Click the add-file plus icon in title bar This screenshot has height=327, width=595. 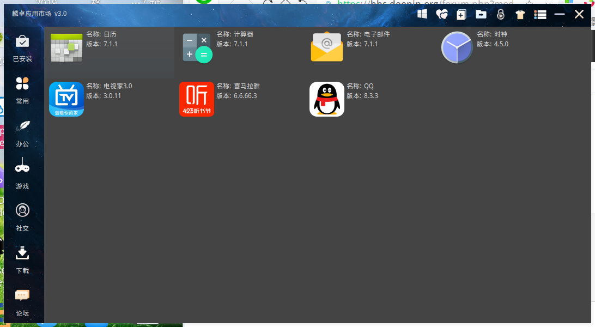pyautogui.click(x=462, y=14)
